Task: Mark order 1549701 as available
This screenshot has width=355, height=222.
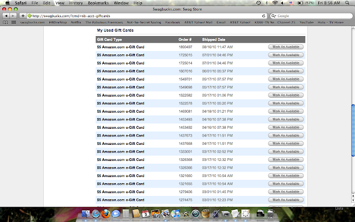Action: click(x=286, y=79)
